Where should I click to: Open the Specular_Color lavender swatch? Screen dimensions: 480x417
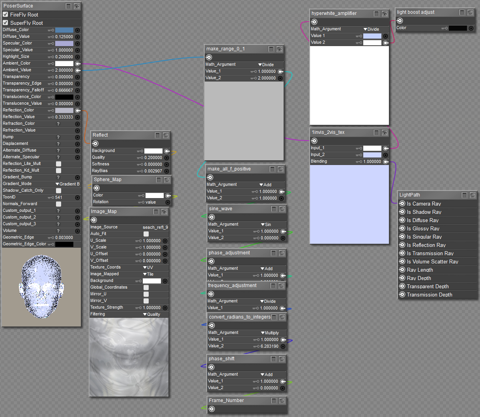[64, 43]
